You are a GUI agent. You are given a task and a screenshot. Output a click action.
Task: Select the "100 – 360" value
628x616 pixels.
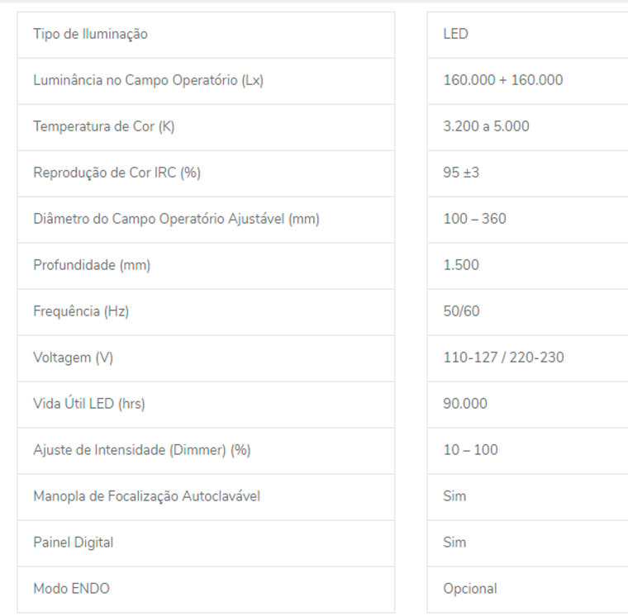click(474, 220)
